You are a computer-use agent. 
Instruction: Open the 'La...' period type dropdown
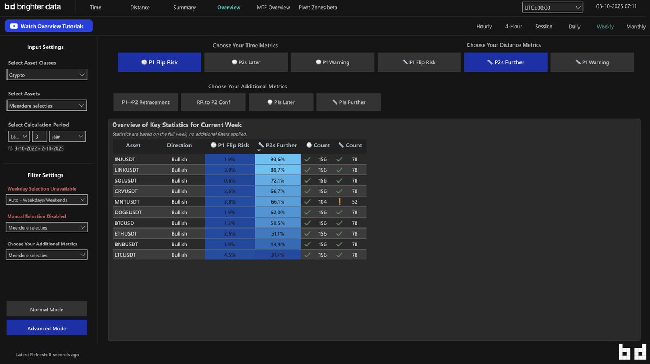click(x=19, y=136)
